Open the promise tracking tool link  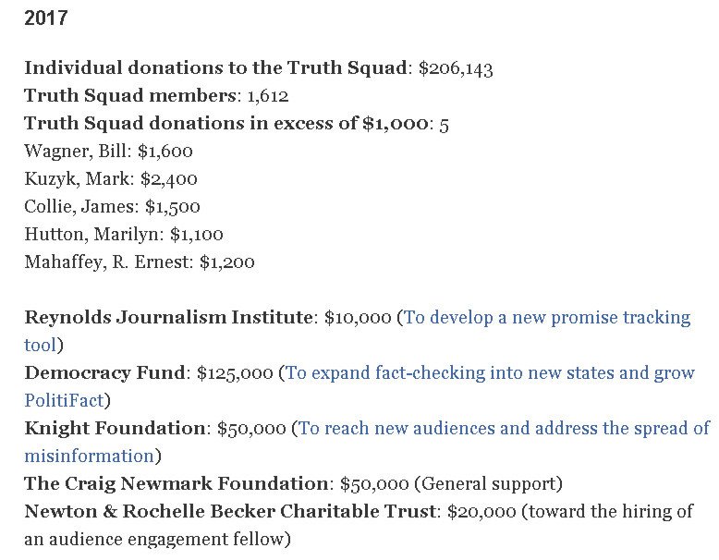pos(547,317)
